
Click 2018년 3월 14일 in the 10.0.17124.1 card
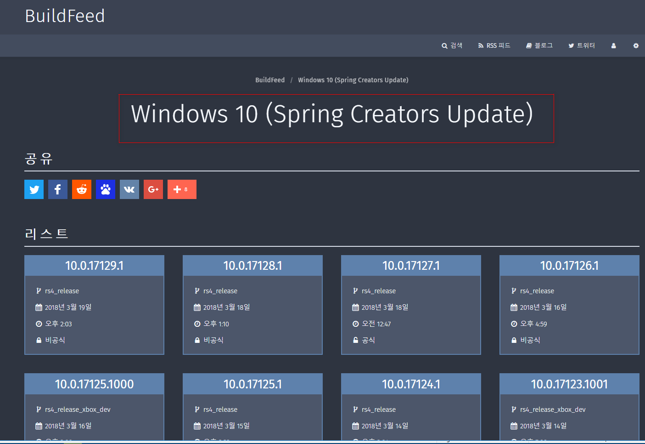385,426
